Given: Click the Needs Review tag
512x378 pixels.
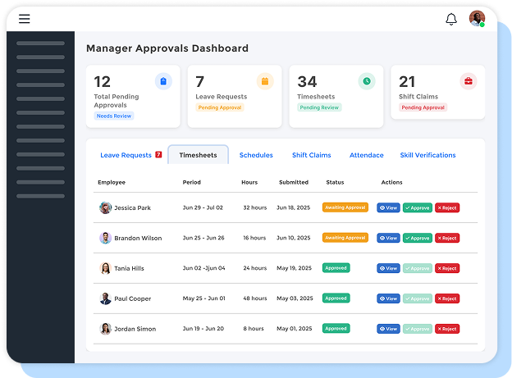Looking at the screenshot, I should pos(113,116).
